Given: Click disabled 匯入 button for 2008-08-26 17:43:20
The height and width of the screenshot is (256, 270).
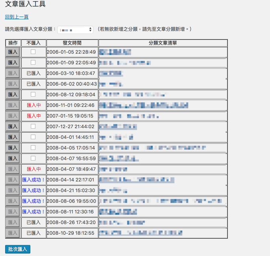Looking at the screenshot, I should [13, 222].
